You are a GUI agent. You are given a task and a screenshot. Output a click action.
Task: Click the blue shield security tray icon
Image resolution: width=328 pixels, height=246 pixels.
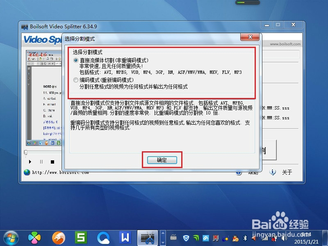[x=186, y=238]
